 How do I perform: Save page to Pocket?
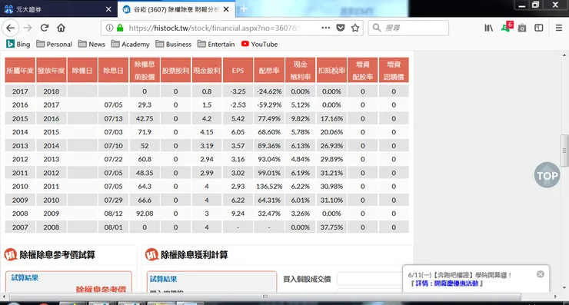tap(341, 28)
